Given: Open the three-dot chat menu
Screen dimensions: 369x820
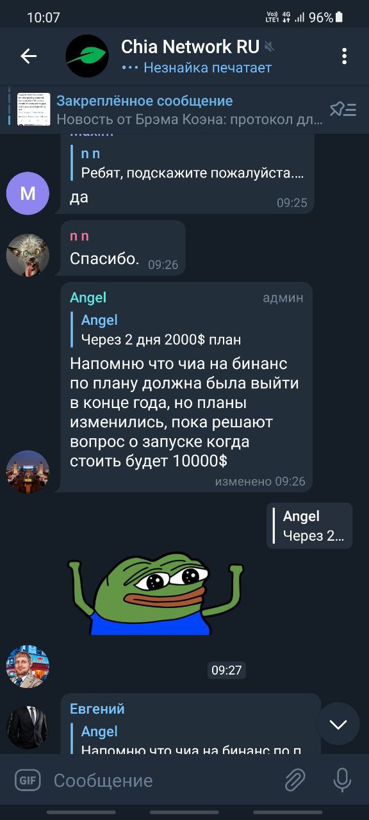Looking at the screenshot, I should [x=344, y=56].
